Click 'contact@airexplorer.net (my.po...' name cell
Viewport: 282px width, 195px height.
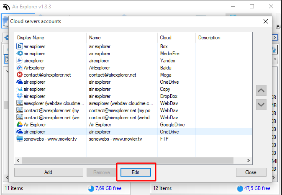[x=122, y=110]
